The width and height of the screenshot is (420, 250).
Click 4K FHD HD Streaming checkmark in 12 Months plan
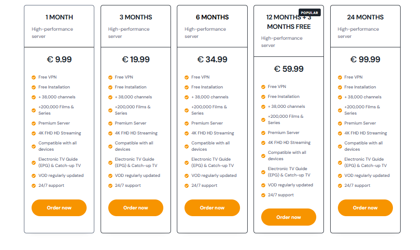point(263,143)
